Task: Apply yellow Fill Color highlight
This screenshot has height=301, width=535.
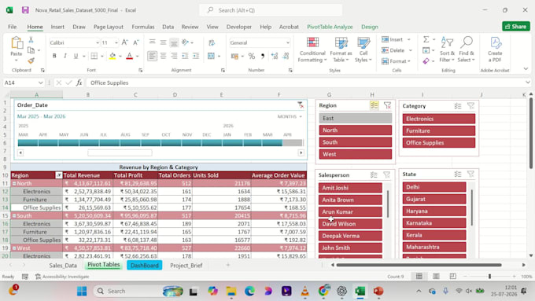Action: tap(113, 56)
